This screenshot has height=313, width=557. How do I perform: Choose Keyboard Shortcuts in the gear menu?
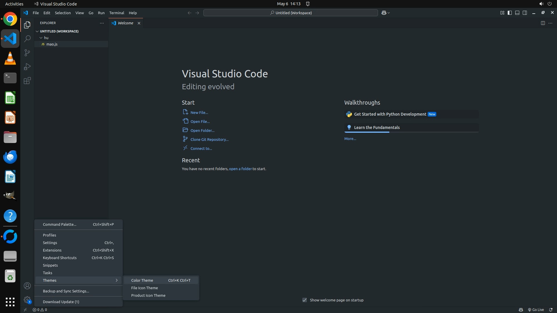coord(60,258)
